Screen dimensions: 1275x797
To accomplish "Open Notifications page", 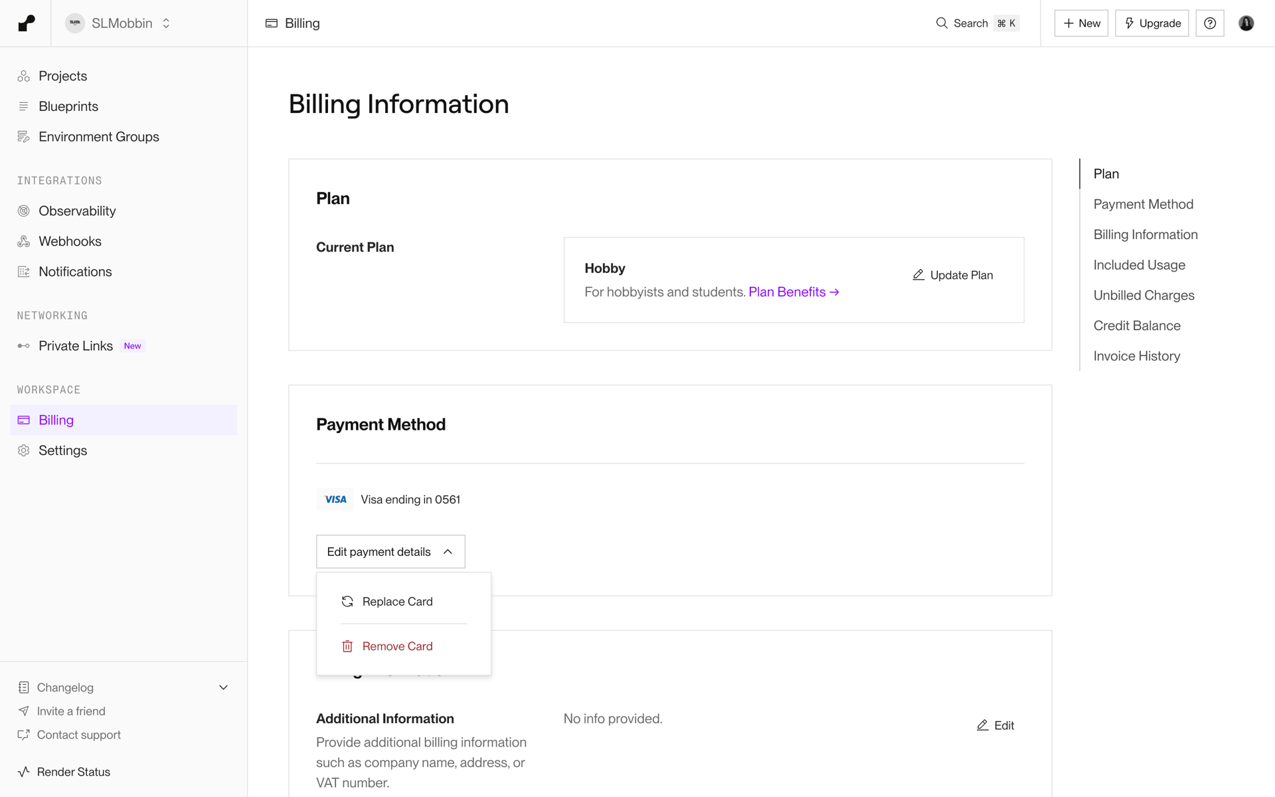I will coord(124,272).
